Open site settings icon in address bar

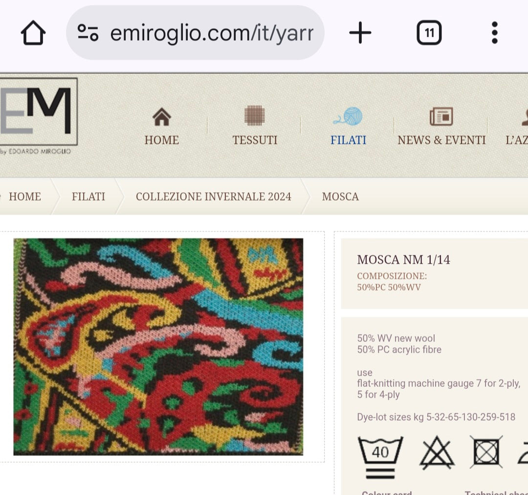(88, 33)
